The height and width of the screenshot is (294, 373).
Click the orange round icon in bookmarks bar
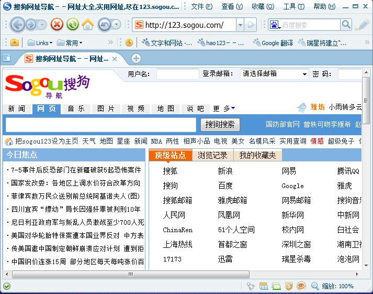pyautogui.click(x=129, y=42)
